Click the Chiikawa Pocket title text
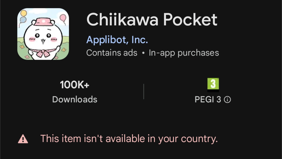Image resolution: width=282 pixels, height=159 pixels. (x=152, y=19)
